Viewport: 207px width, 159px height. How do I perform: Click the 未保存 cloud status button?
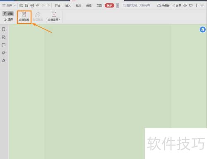tap(164, 5)
